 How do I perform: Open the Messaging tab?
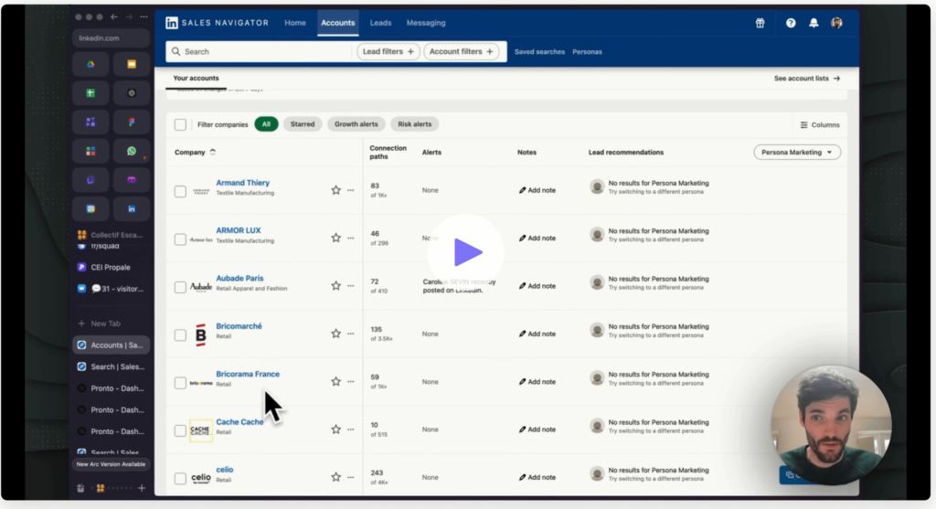pyautogui.click(x=426, y=23)
